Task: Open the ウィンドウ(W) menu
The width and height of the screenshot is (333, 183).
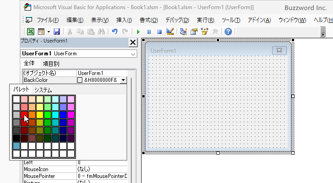Action: [x=292, y=20]
